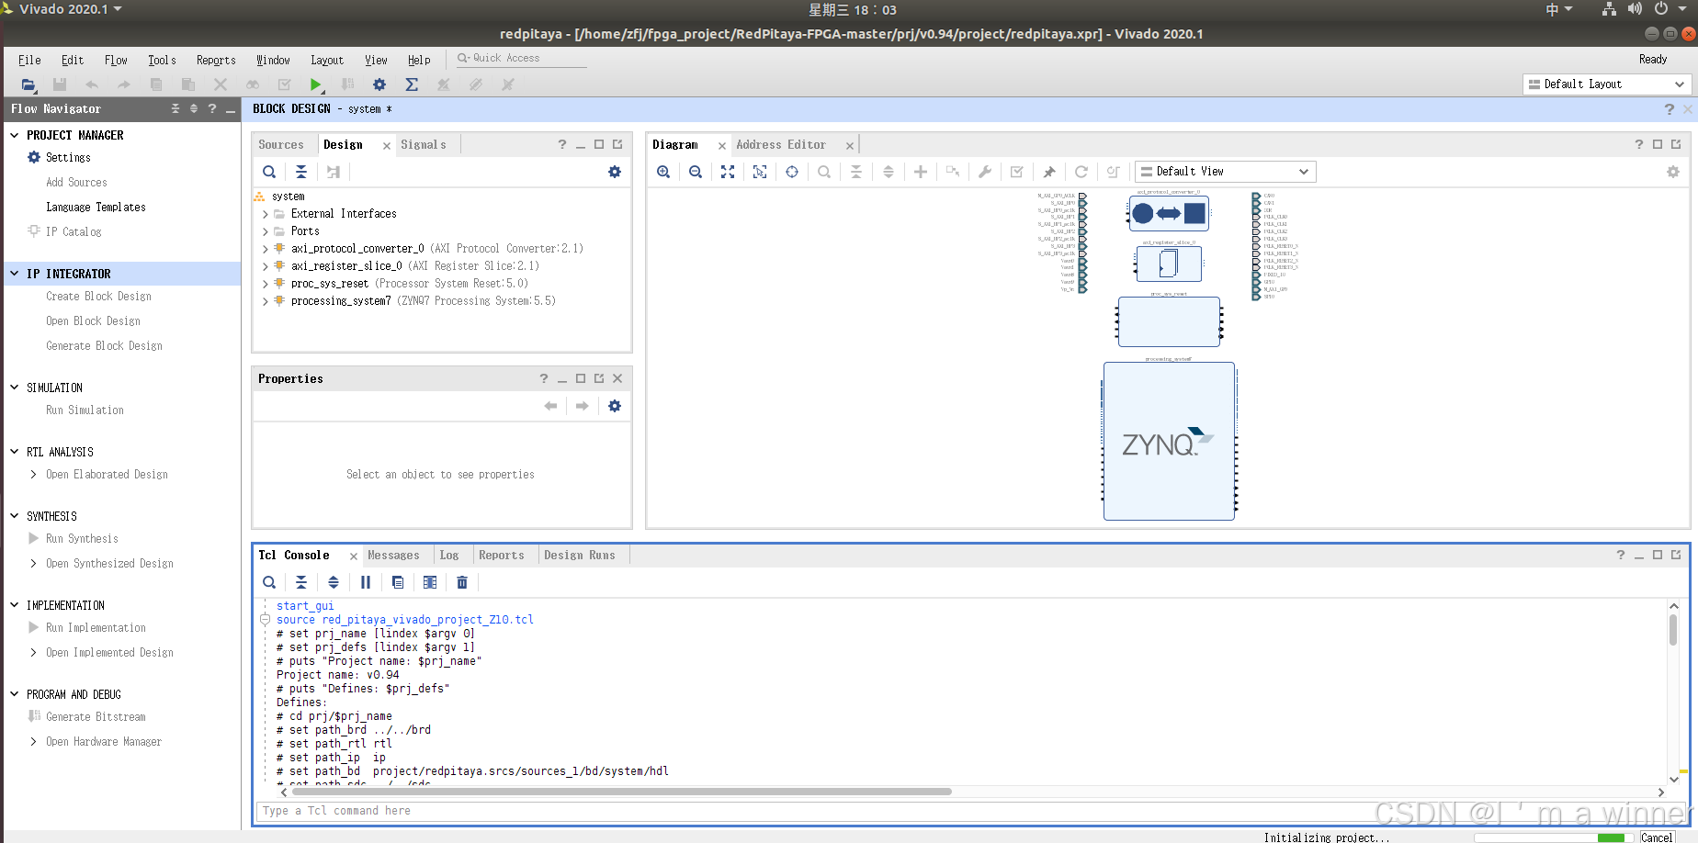The width and height of the screenshot is (1698, 843).
Task: Collapse all in Design panel toolbar
Action: pyautogui.click(x=300, y=172)
